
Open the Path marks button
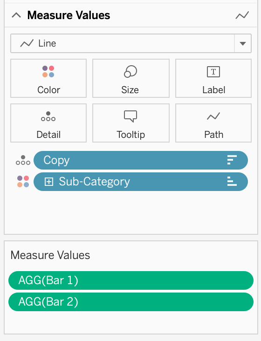pos(213,123)
